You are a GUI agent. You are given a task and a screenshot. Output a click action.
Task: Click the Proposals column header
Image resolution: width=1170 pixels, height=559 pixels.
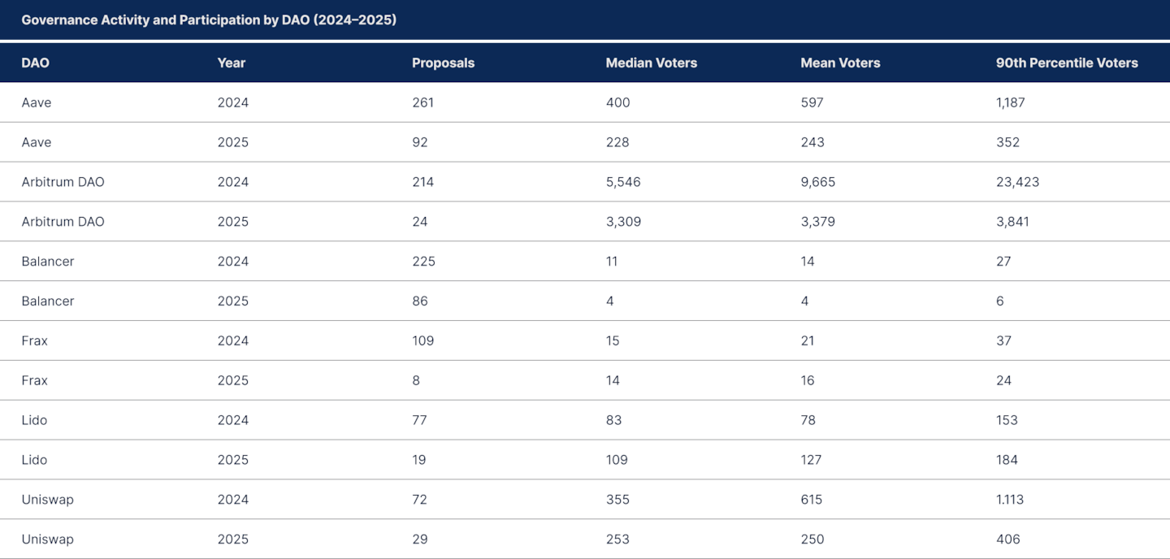point(443,63)
